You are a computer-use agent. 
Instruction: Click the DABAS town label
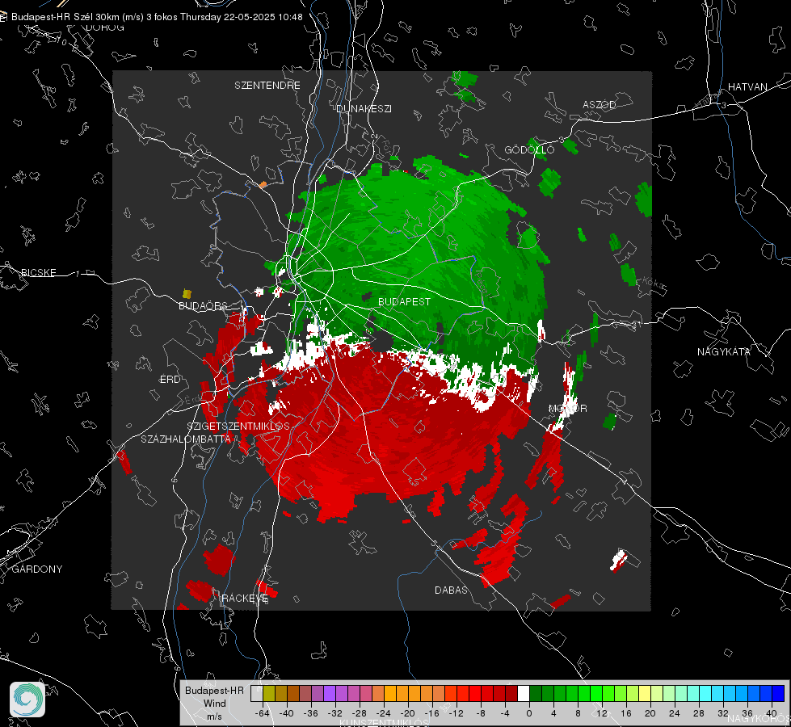451,590
